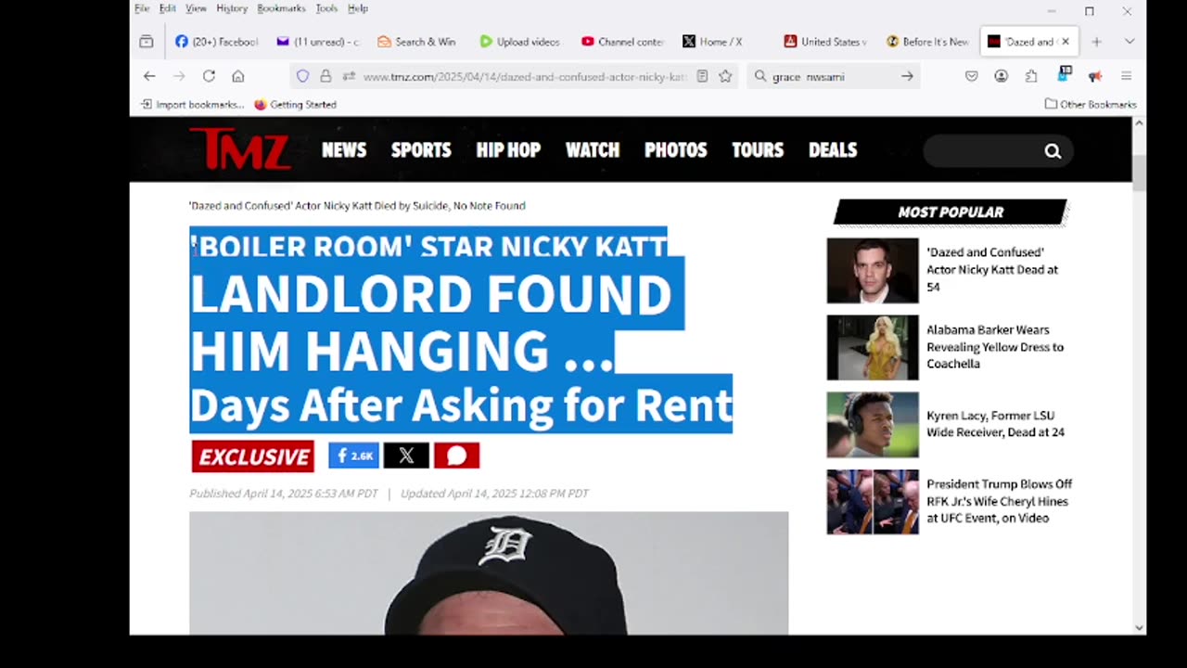Go back to the previous page

(x=149, y=76)
